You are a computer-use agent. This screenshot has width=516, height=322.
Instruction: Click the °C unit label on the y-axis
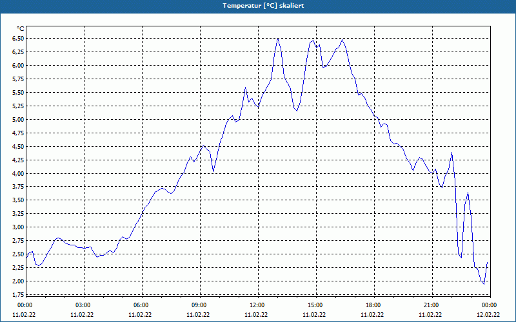point(21,29)
